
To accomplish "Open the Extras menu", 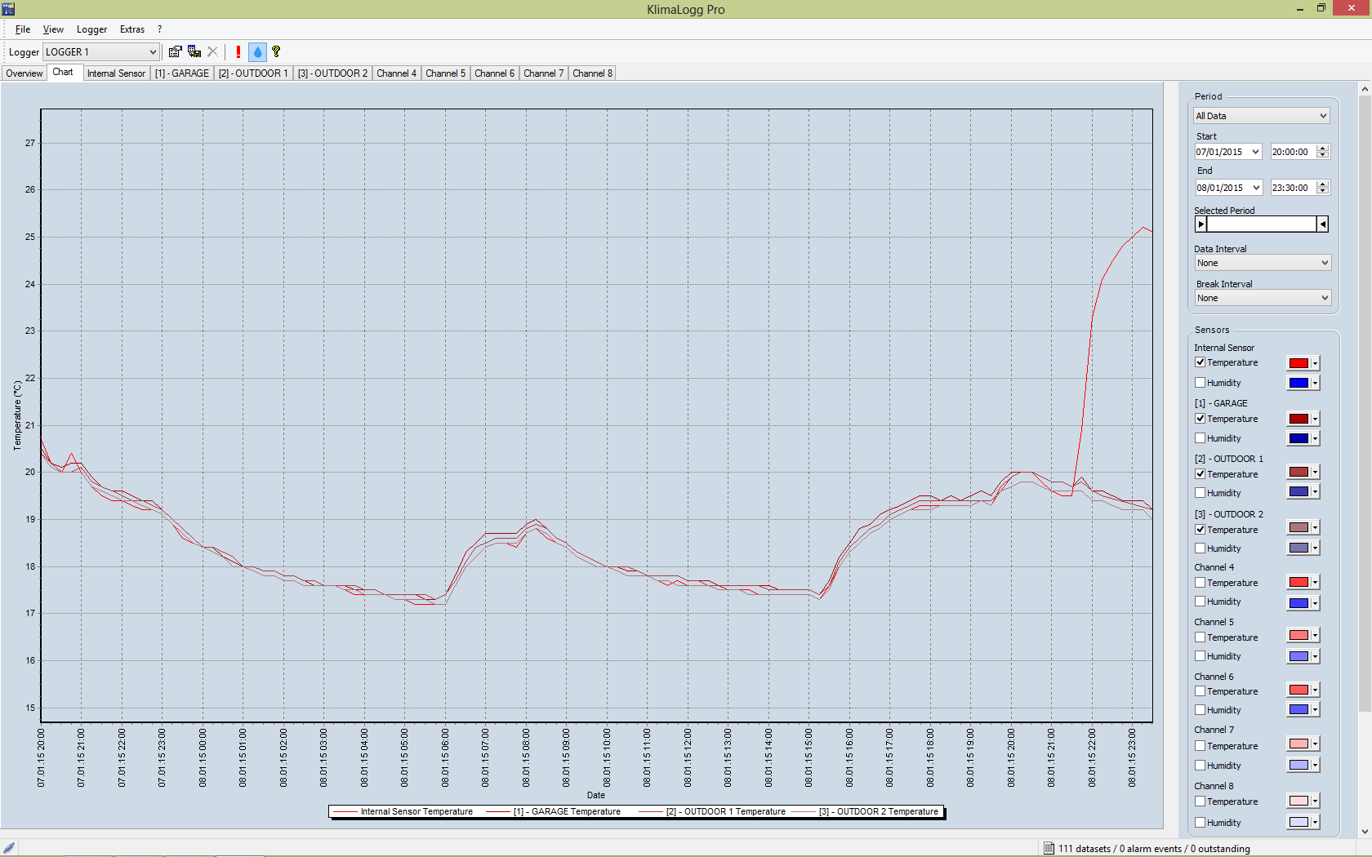I will tap(131, 29).
